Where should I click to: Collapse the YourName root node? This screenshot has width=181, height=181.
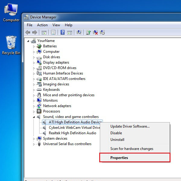coord(28,41)
